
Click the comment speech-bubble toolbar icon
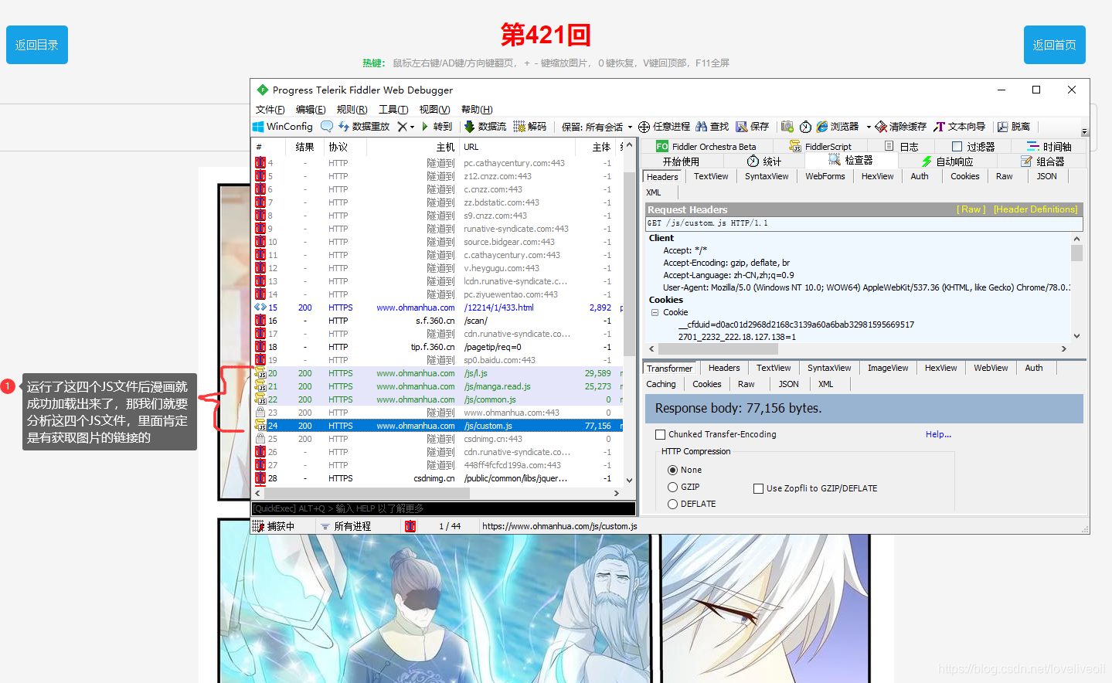coord(327,127)
